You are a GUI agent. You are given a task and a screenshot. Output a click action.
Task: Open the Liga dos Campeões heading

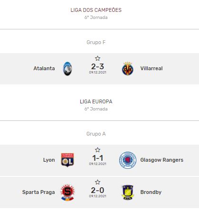pos(96,10)
